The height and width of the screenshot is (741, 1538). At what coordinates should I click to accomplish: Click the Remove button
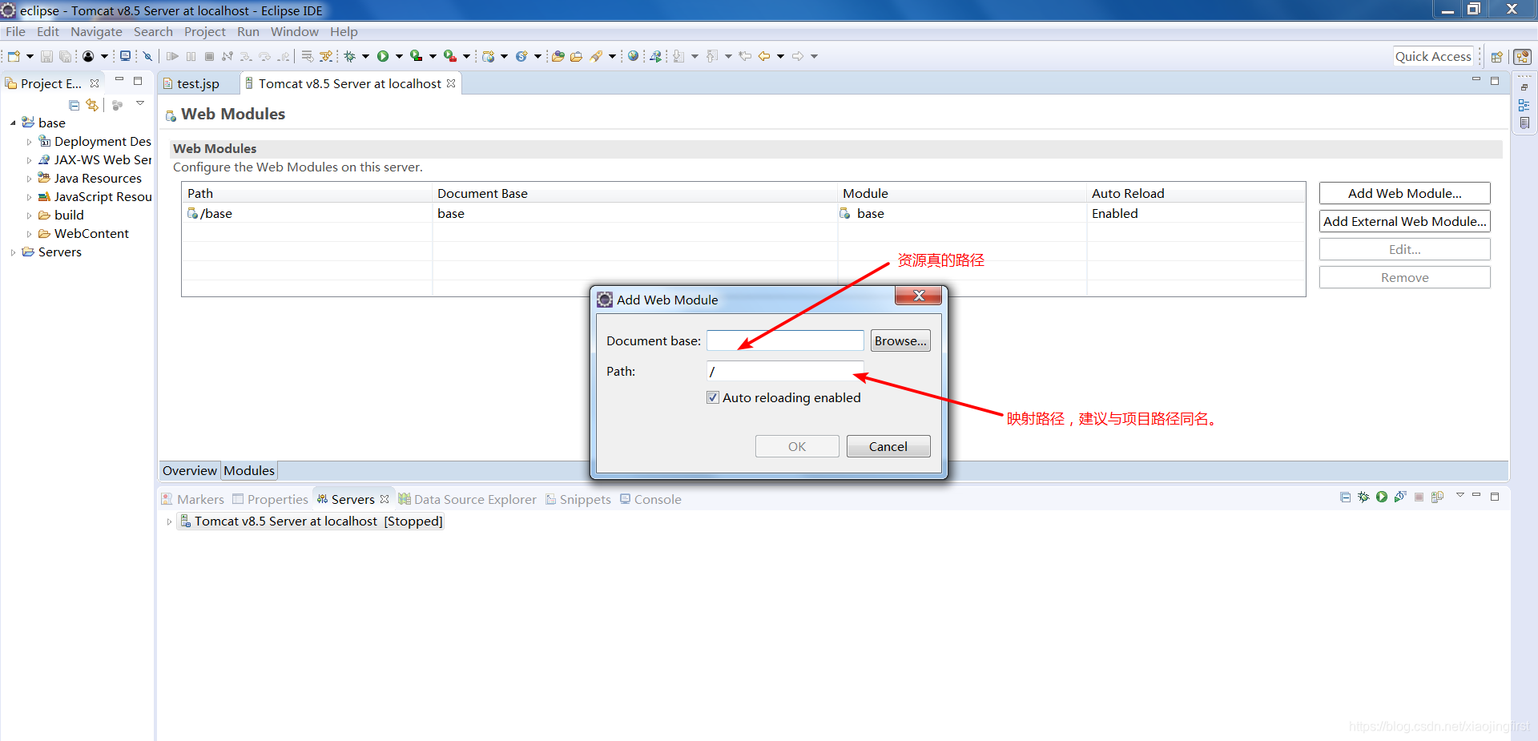pyautogui.click(x=1404, y=277)
